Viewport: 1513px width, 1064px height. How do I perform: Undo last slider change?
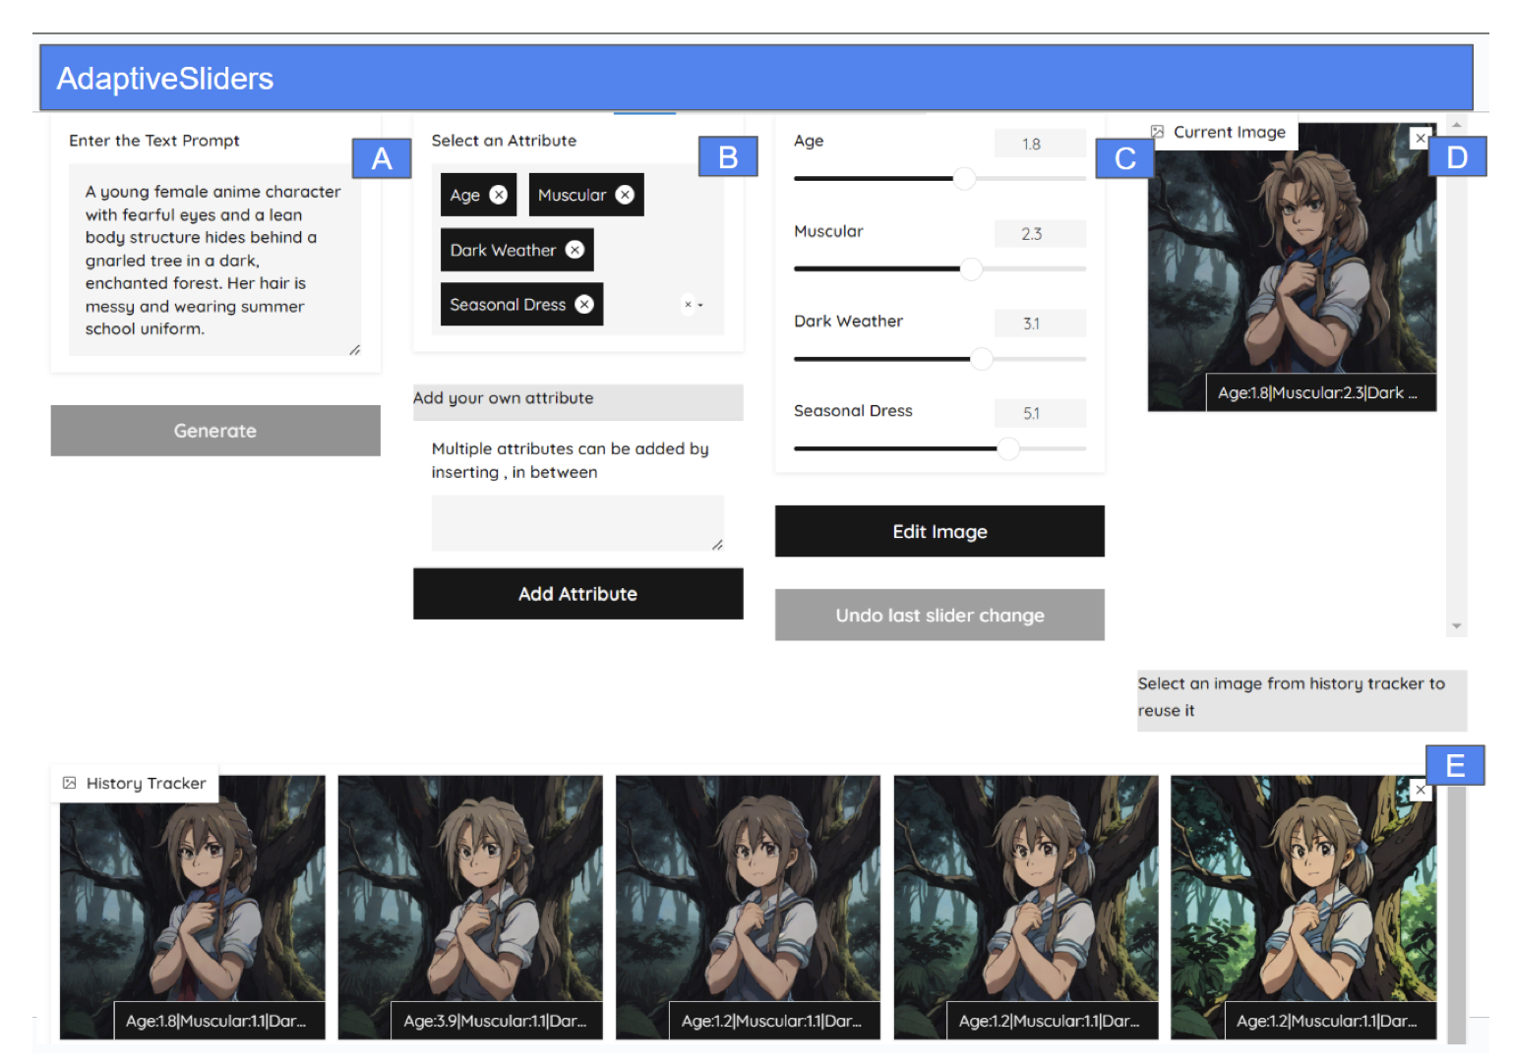click(x=938, y=615)
